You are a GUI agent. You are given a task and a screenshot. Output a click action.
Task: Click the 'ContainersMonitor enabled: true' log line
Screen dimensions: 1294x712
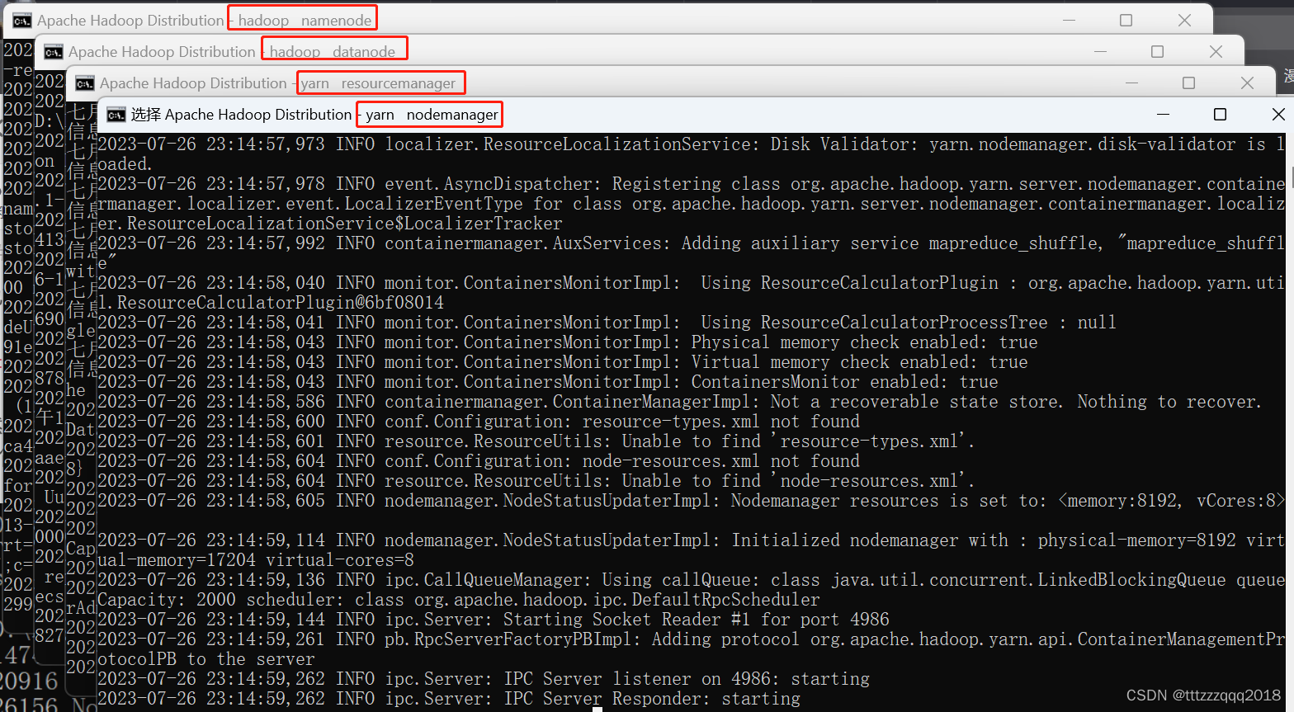(548, 382)
